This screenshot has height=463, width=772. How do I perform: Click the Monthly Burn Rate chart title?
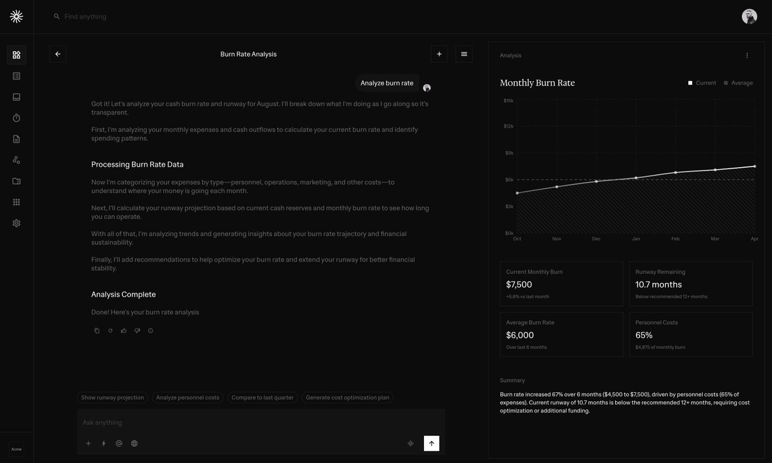click(537, 83)
